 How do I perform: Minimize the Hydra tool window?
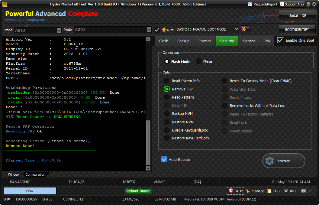pyautogui.click(x=308, y=4)
